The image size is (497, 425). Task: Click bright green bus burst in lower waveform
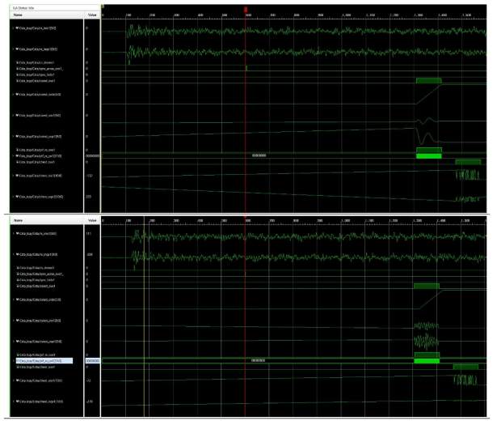[x=427, y=361]
